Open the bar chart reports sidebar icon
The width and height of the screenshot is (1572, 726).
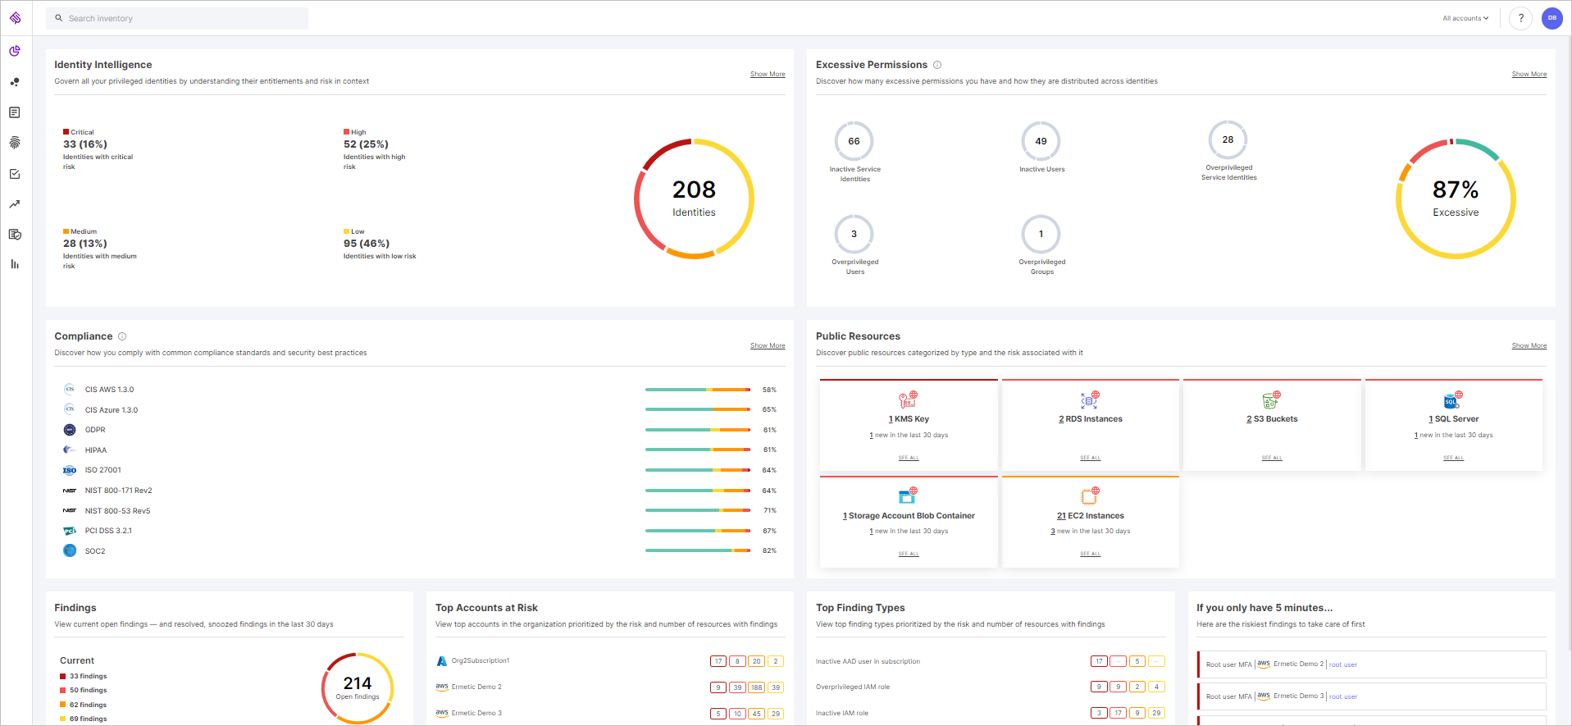(x=15, y=264)
